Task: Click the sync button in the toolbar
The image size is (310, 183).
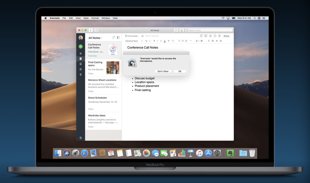Action: (x=176, y=30)
